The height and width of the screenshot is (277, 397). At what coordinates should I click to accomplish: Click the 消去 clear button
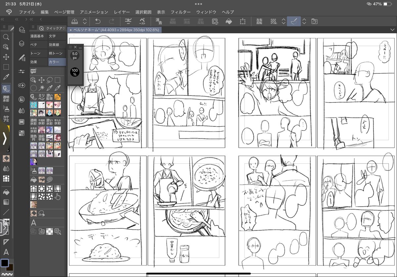click(x=159, y=21)
